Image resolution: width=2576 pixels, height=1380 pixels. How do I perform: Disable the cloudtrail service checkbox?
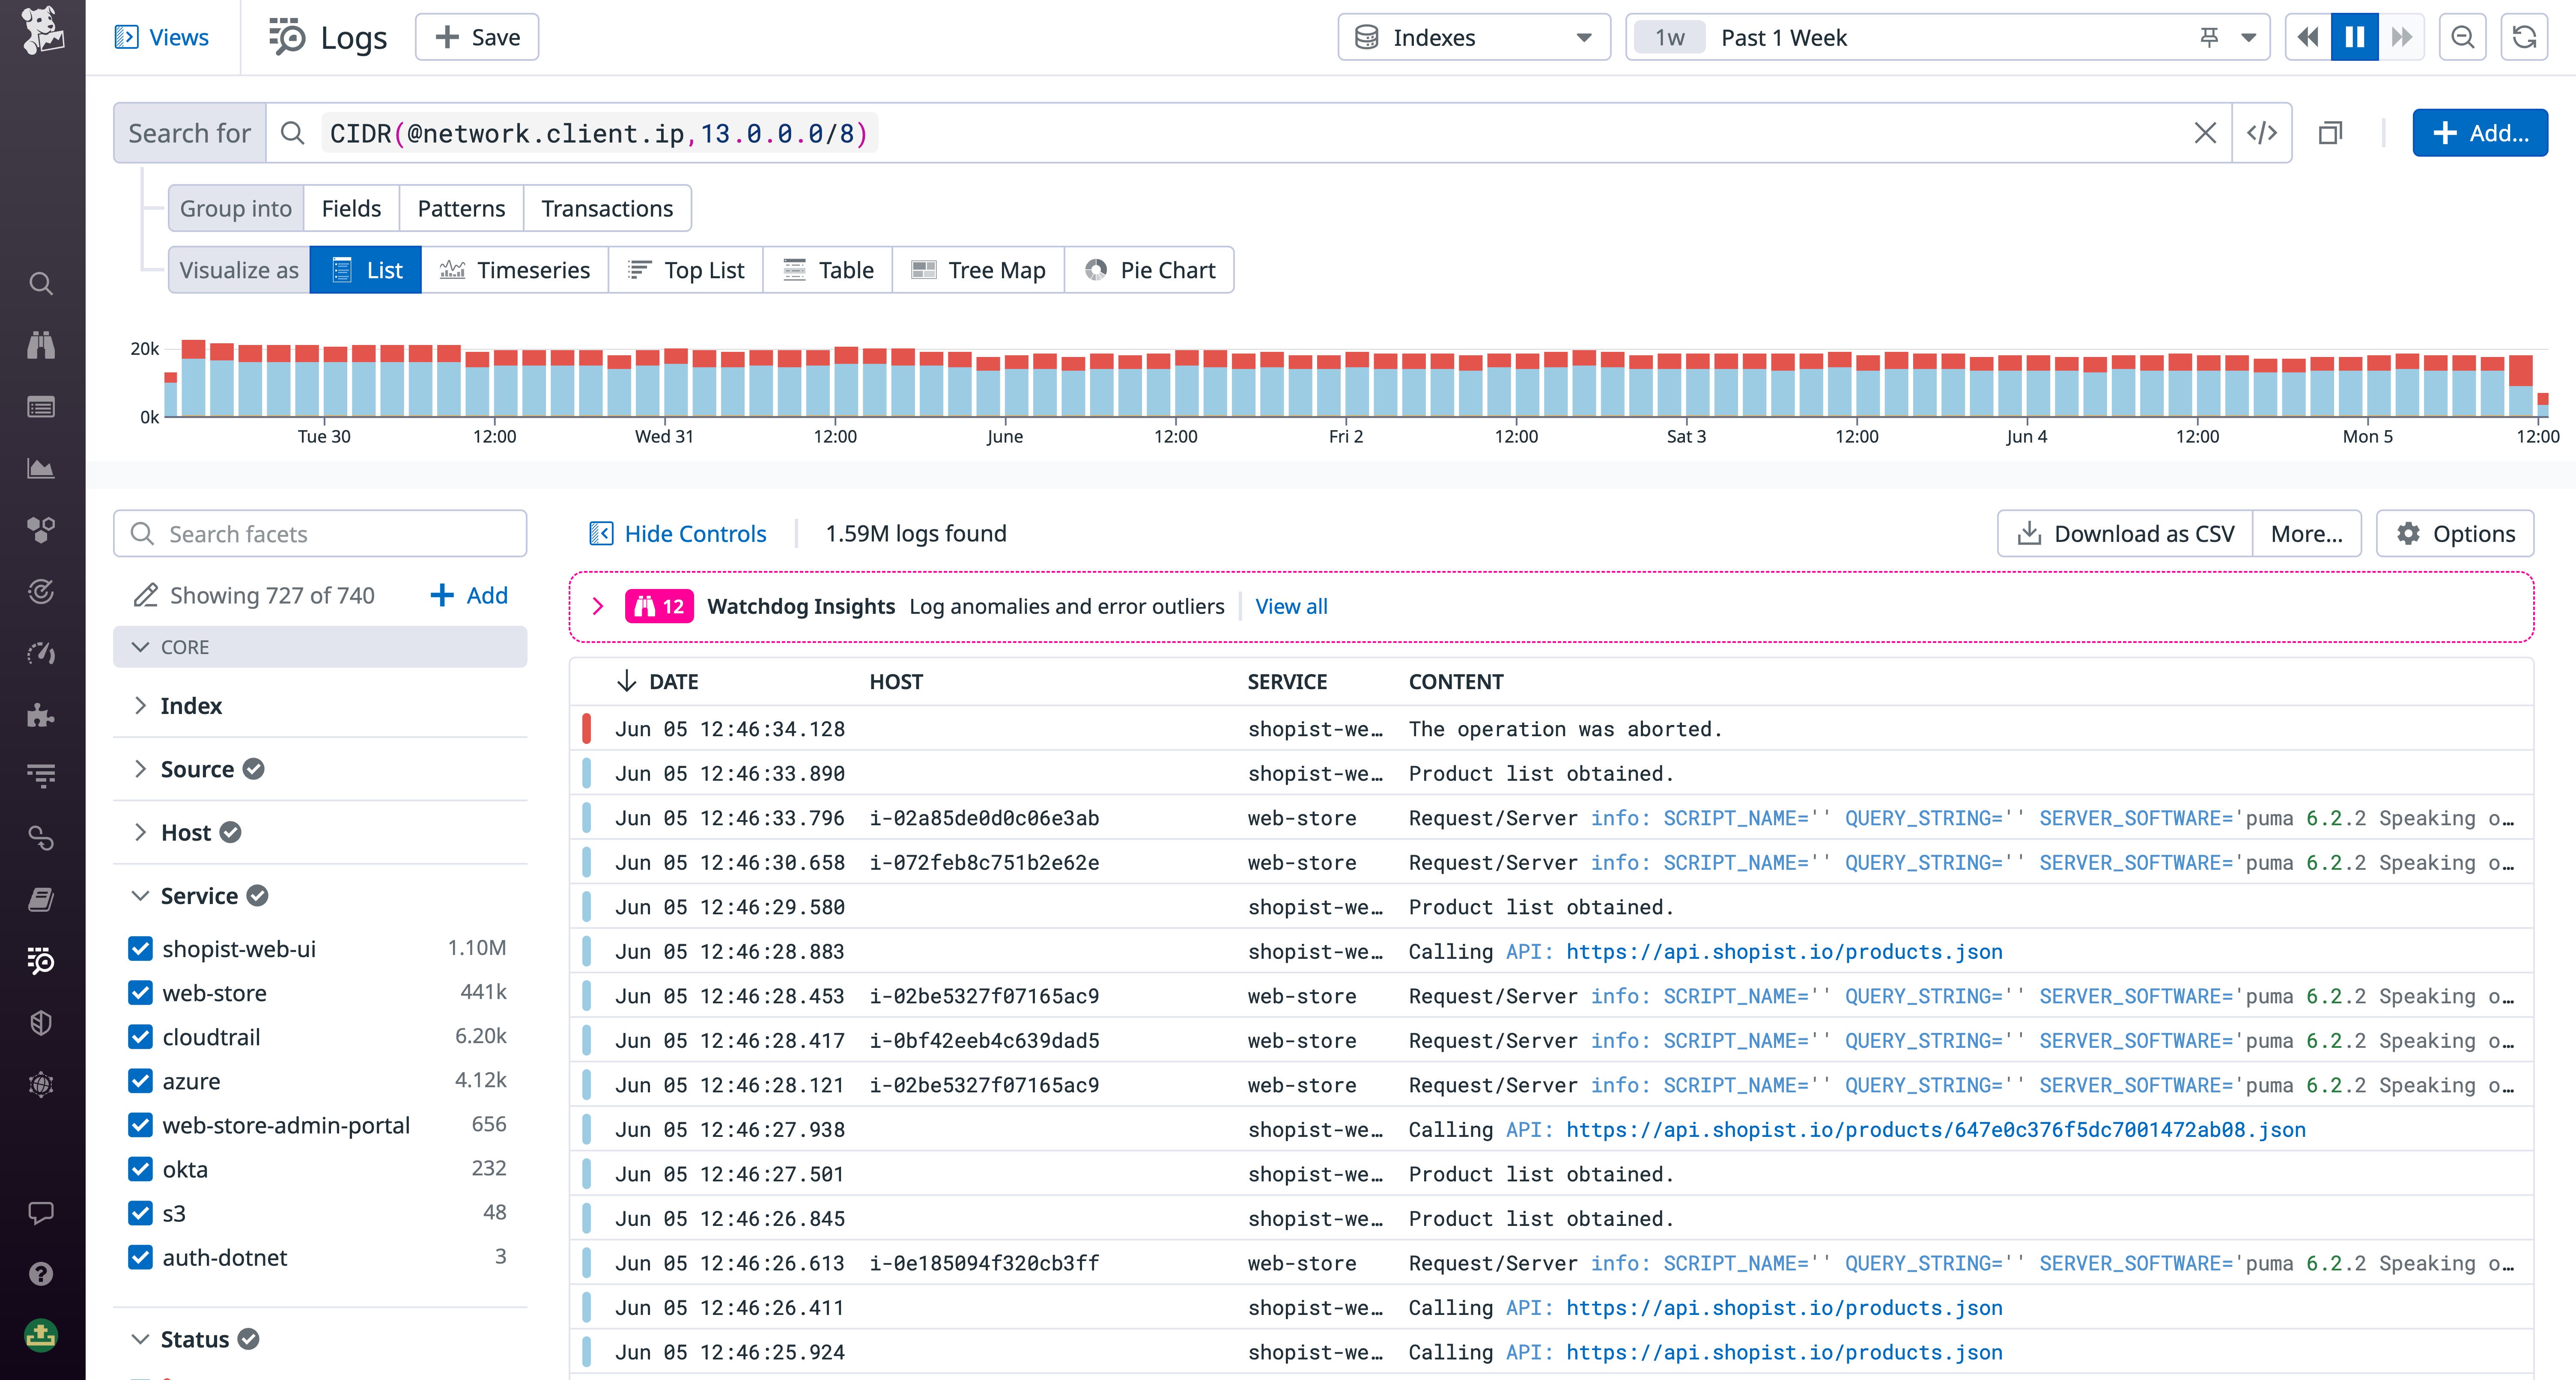140,1037
